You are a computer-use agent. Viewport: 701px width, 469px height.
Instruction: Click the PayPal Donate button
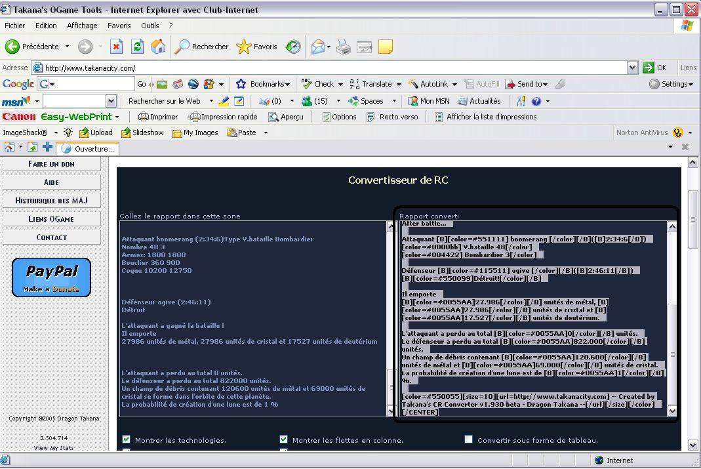tap(51, 277)
